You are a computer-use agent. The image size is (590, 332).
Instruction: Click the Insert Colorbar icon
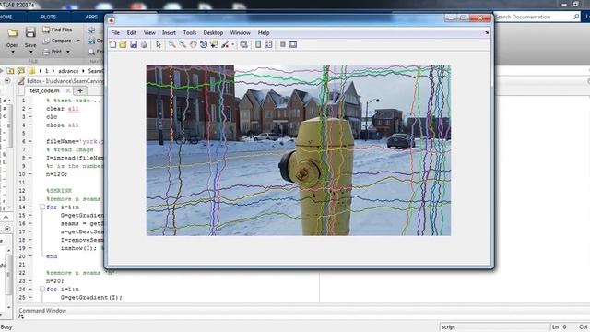[x=258, y=44]
